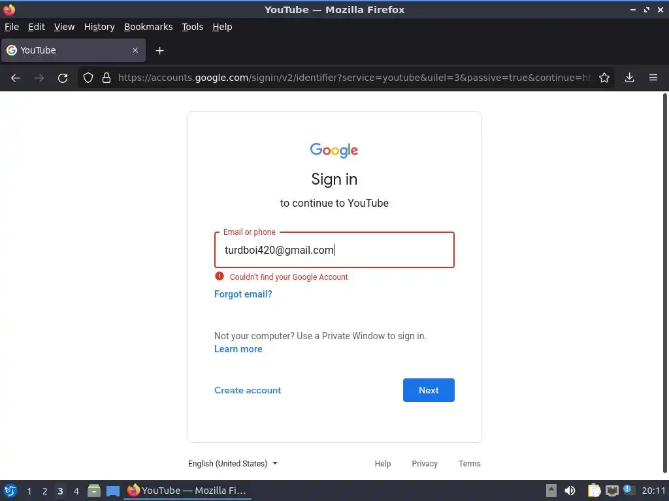Viewport: 669px width, 501px height.
Task: Open the Bookmarks menu
Action: coord(148,27)
